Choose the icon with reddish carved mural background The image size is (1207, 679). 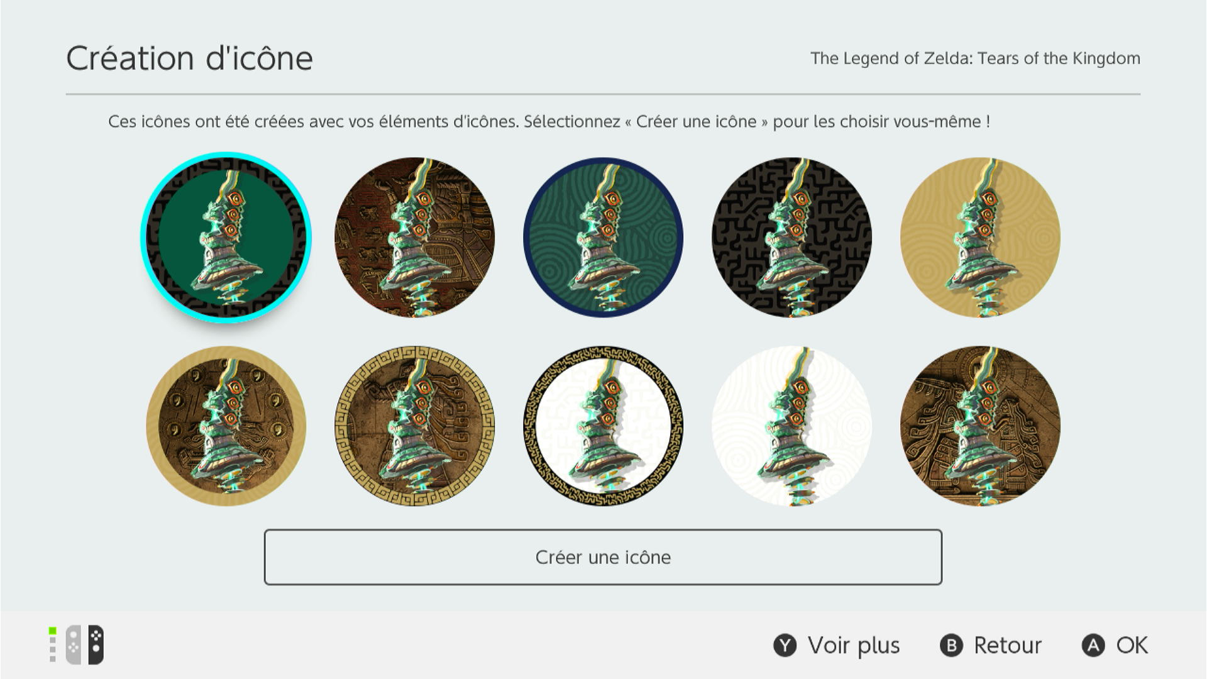(x=414, y=238)
